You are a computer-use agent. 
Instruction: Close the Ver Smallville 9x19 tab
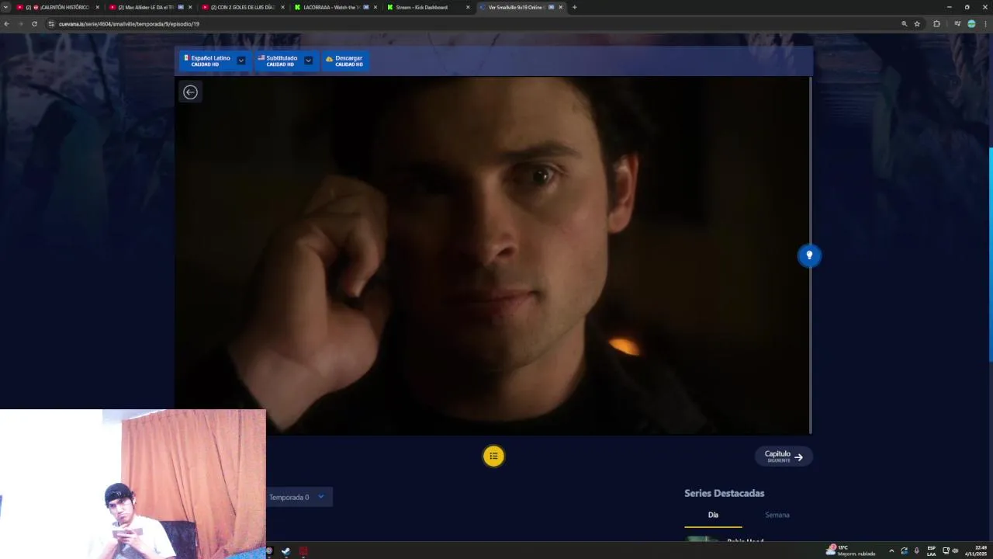click(x=560, y=7)
